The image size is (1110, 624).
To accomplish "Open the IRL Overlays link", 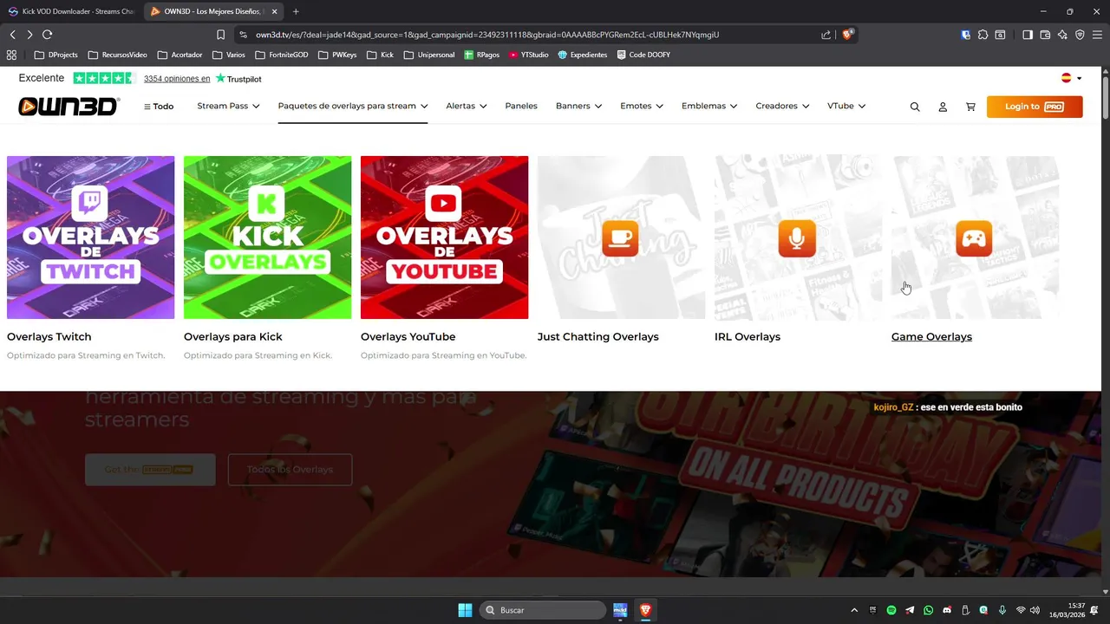I will coord(748,336).
